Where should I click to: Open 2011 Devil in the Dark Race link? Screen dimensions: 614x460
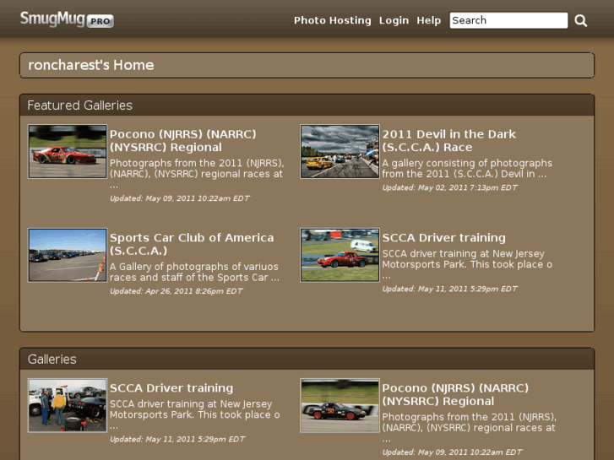click(x=448, y=141)
